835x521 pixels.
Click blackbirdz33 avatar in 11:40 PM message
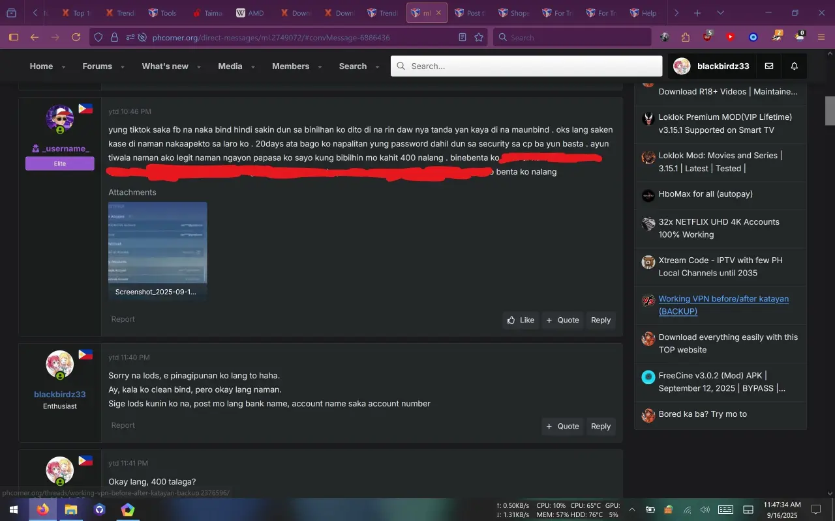[x=60, y=365]
